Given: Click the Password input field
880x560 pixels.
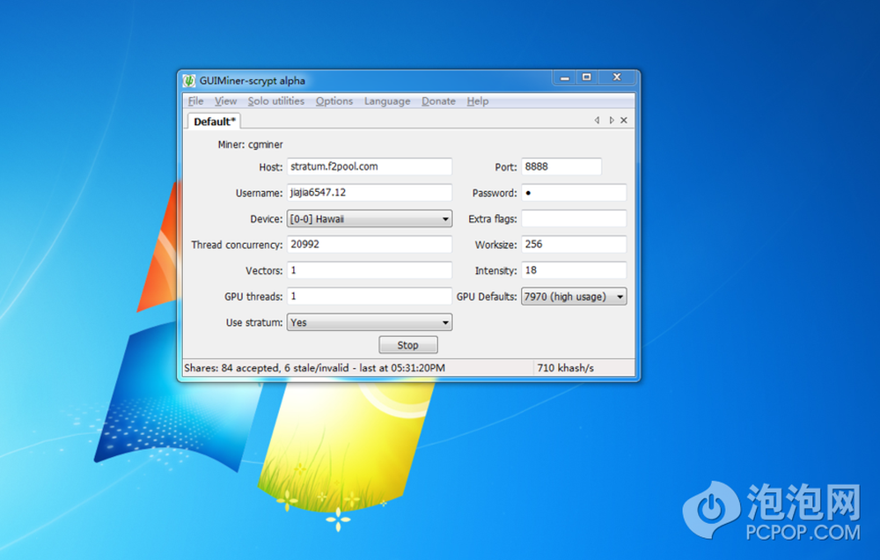Looking at the screenshot, I should pos(574,193).
